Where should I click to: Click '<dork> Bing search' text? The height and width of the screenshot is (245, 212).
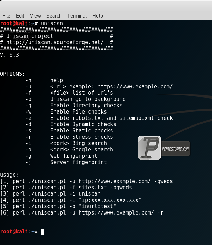[x=79, y=143]
